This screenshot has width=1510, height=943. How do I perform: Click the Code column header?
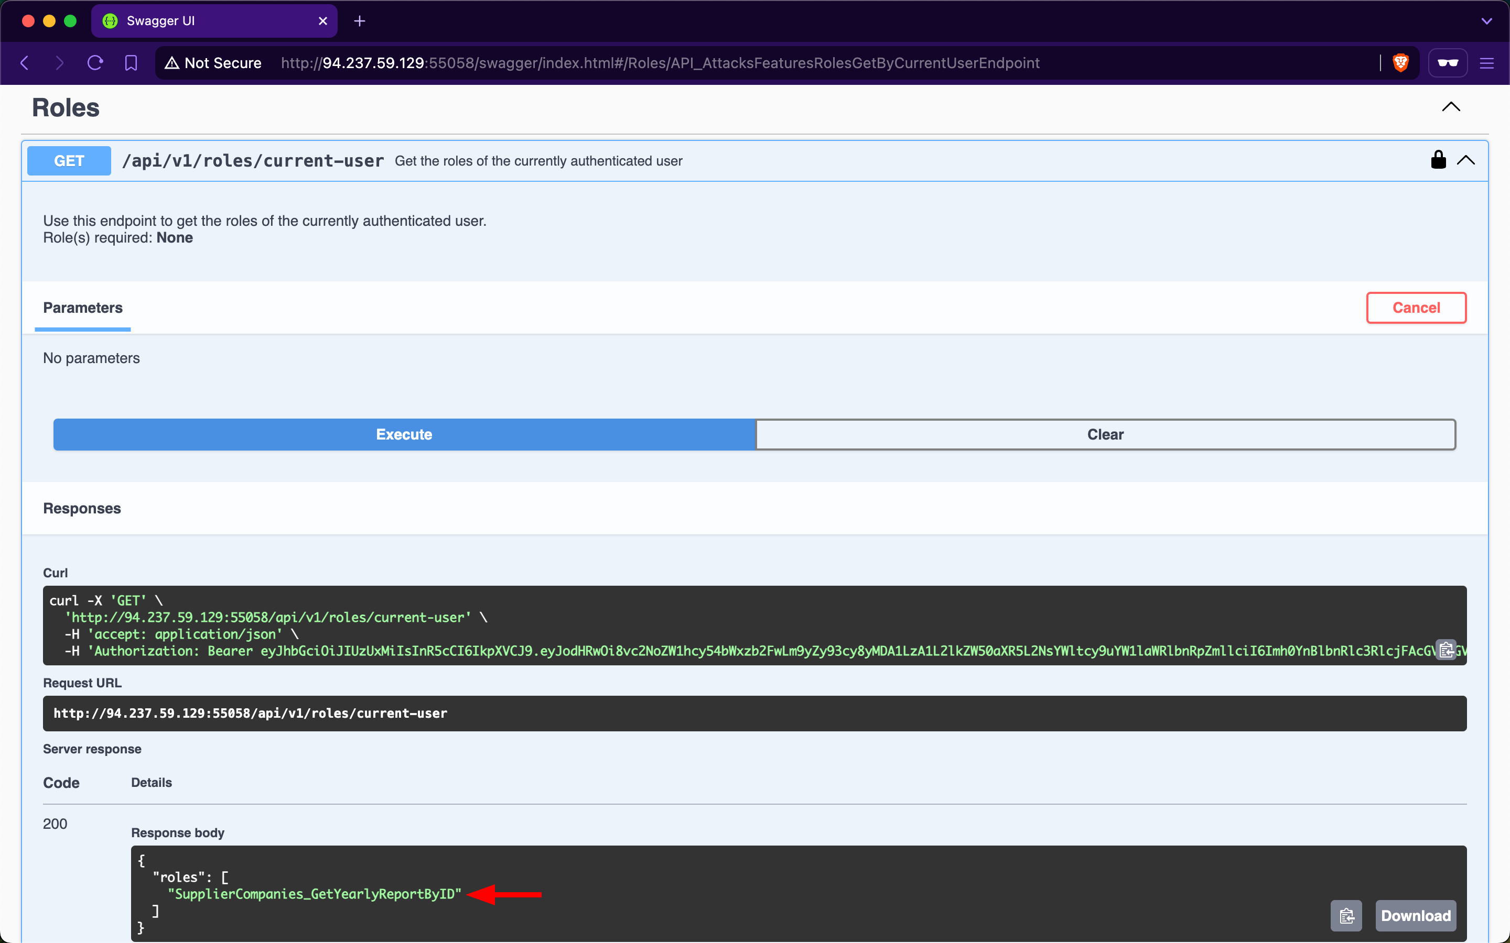point(61,783)
